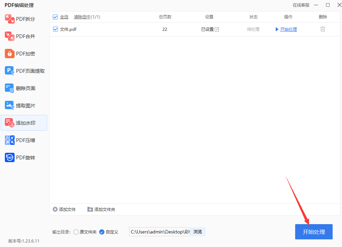Click the edit settings pencil icon
342x247 pixels.
pyautogui.click(x=217, y=29)
